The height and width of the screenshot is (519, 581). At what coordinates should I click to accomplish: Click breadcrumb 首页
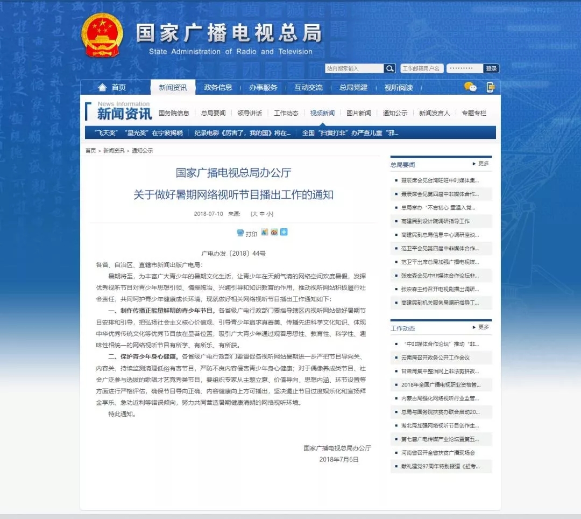90,151
